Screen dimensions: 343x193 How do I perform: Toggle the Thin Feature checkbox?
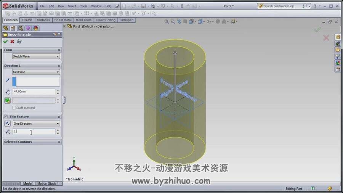tap(6, 116)
